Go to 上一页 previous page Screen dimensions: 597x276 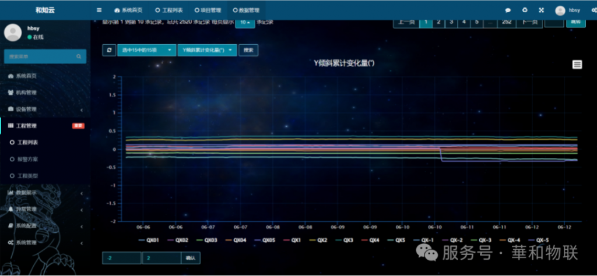pyautogui.click(x=406, y=22)
